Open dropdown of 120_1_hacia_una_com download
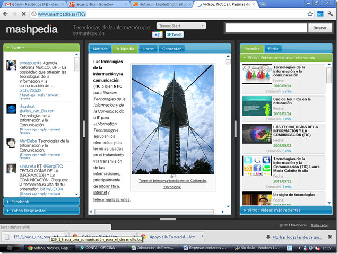The image size is (338, 254). tap(66, 237)
